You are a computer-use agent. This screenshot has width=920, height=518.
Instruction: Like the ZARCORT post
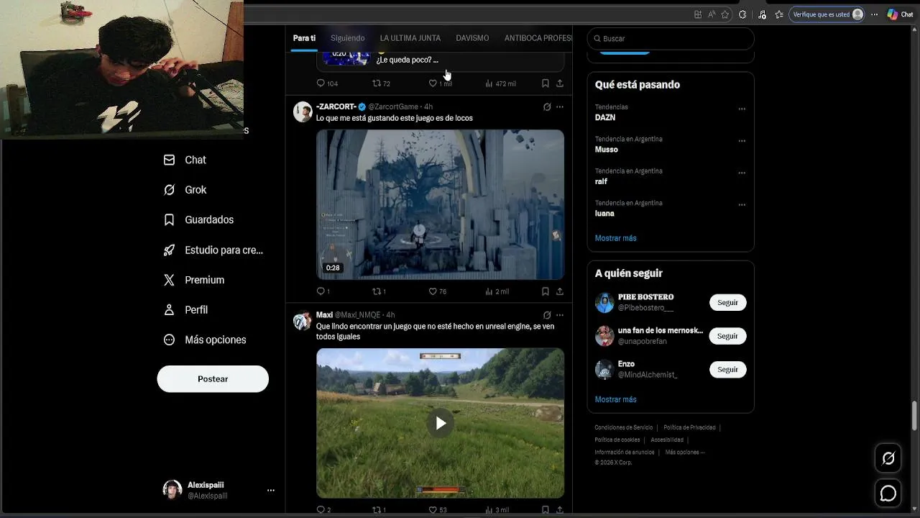pos(437,291)
